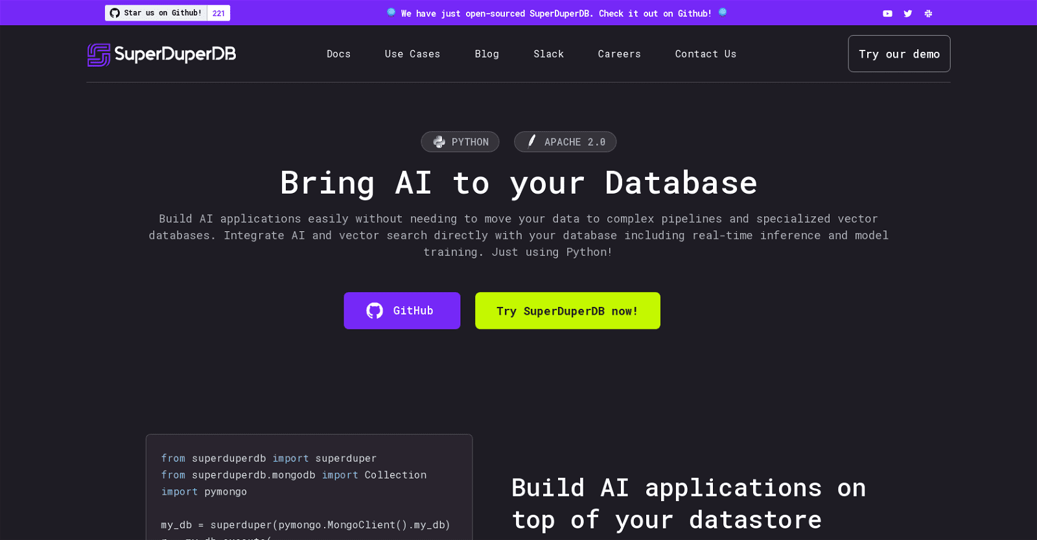Open the Docs menu item
Viewport: 1037px width, 540px height.
point(338,54)
